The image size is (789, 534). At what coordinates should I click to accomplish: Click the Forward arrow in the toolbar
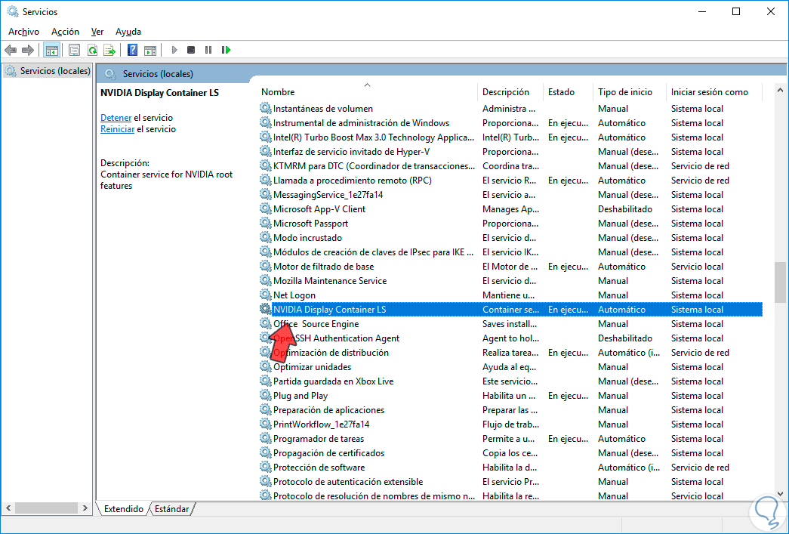coord(28,50)
